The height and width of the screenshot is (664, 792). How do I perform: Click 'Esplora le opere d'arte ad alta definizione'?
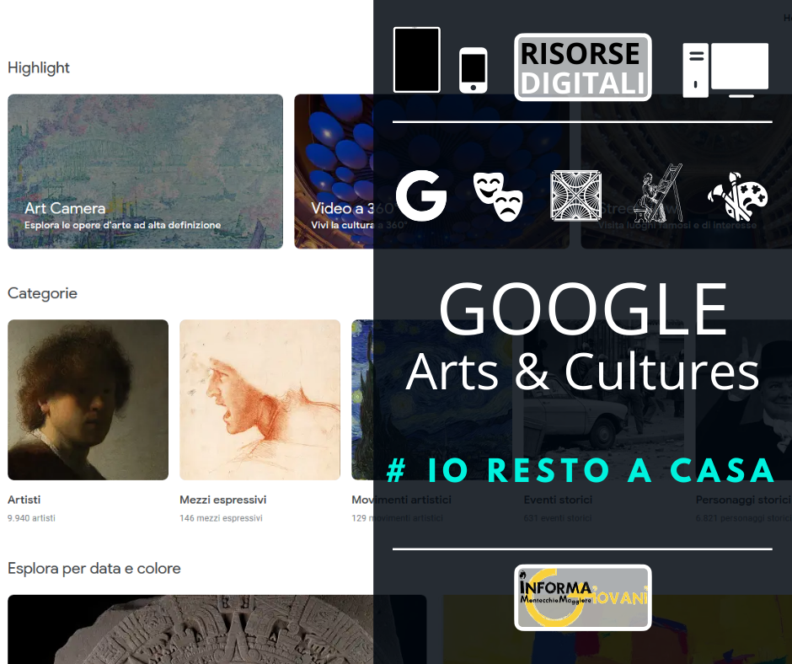click(123, 225)
